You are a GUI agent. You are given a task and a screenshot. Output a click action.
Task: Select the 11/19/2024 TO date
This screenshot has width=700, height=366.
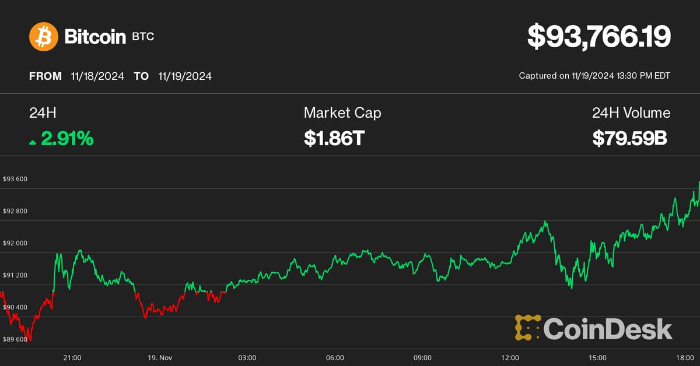[x=185, y=76]
